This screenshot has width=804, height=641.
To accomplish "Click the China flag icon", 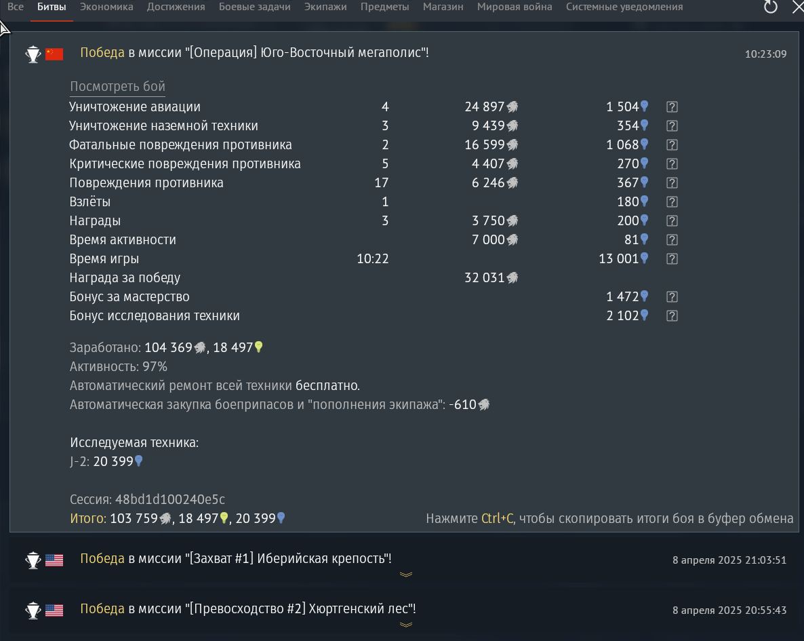I will [54, 54].
